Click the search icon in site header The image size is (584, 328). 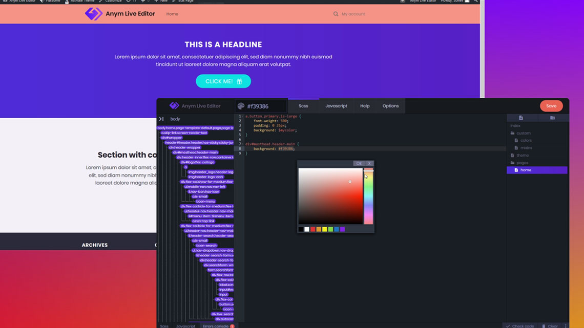coord(336,14)
